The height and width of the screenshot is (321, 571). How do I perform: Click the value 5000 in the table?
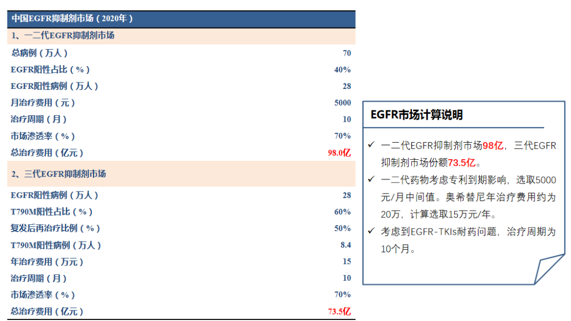point(342,103)
